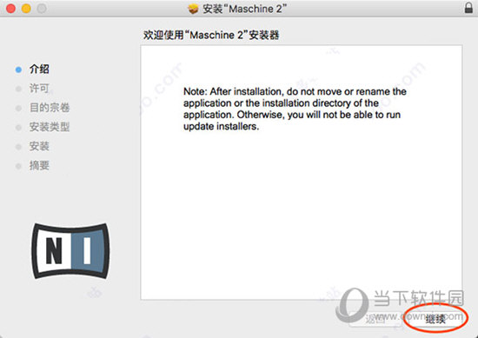Viewport: 478px width, 338px height.
Task: Select the 许可 step in sidebar
Action: pyautogui.click(x=39, y=89)
